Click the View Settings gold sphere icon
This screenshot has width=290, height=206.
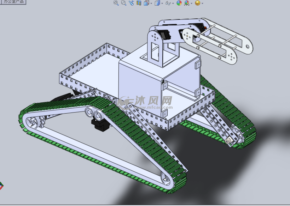pos(198,4)
